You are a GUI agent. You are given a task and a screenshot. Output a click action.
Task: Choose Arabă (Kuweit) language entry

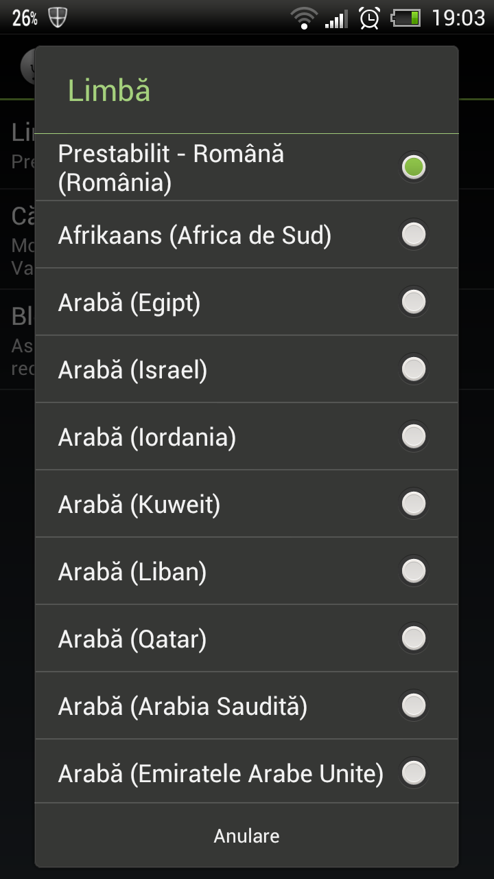coord(139,504)
